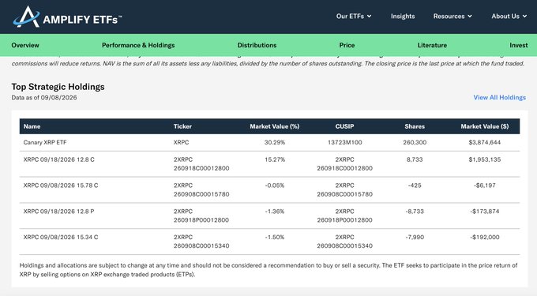Screen dimensions: 537x296
Task: Select the Price tab
Action: (347, 45)
